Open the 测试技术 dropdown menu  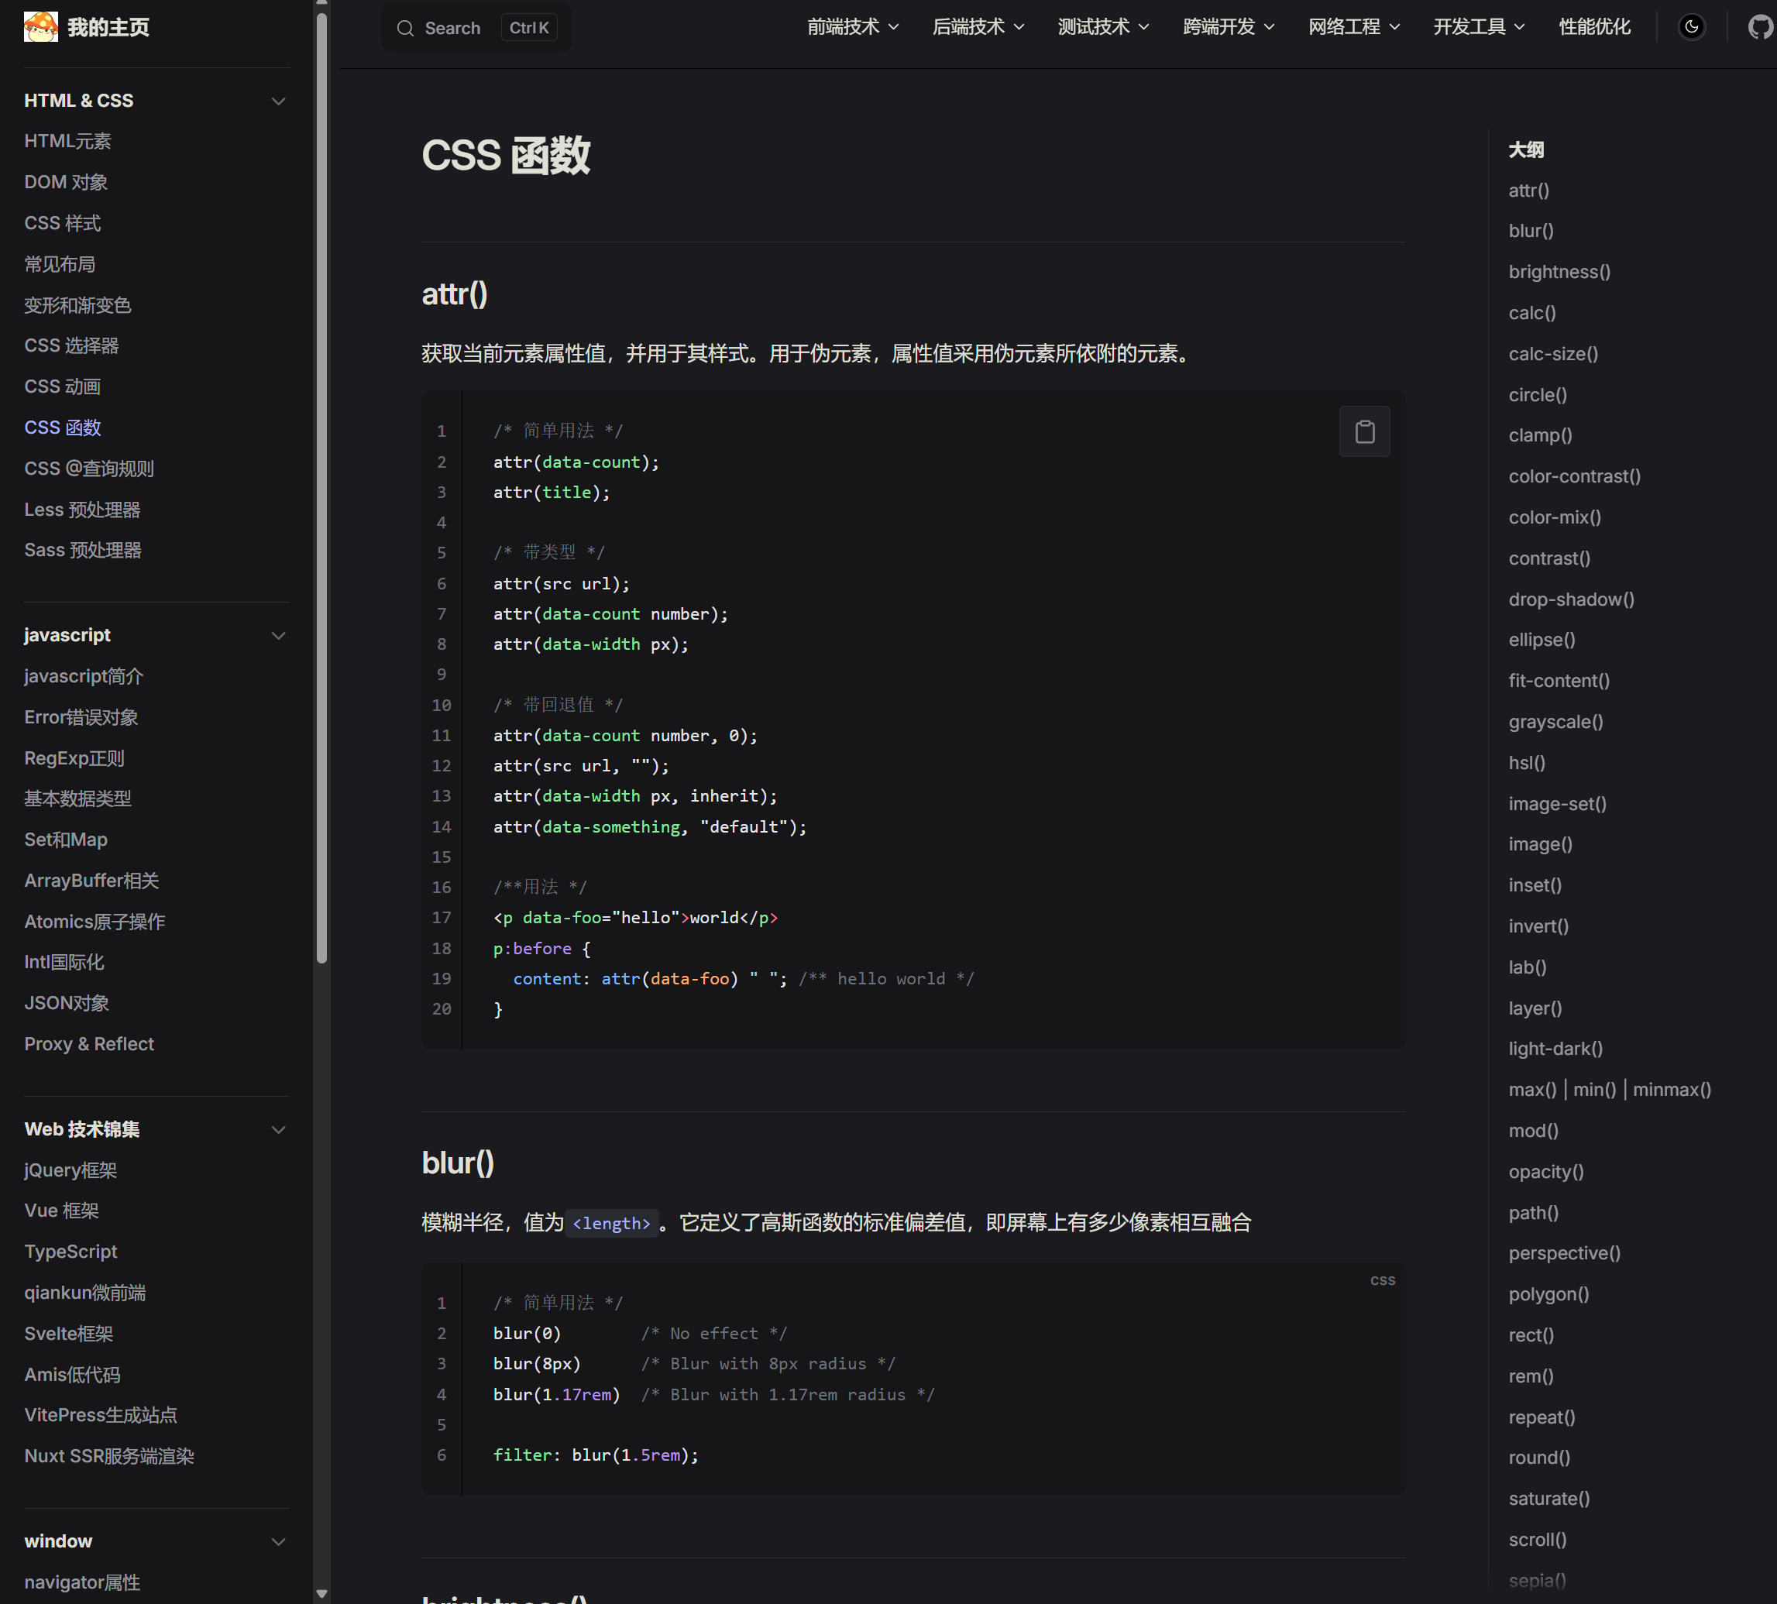1103,27
